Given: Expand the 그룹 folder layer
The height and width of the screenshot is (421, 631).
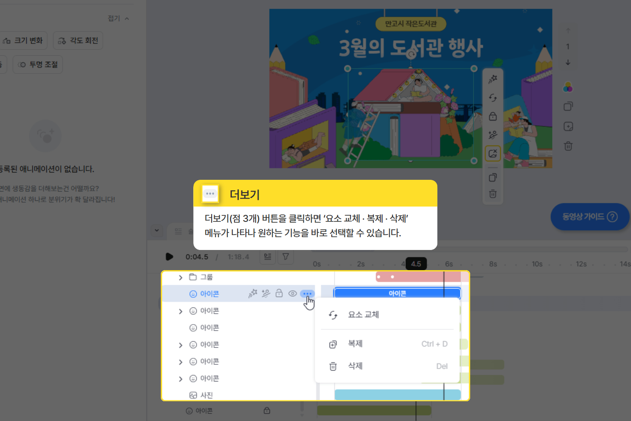Looking at the screenshot, I should [181, 277].
